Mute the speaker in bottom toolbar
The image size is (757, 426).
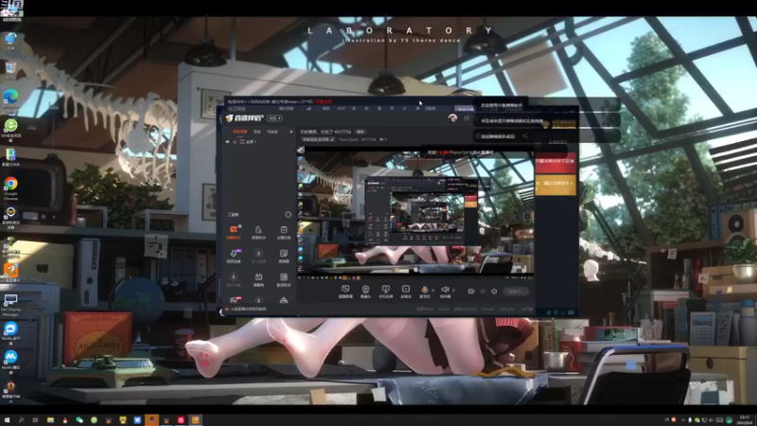click(x=445, y=291)
